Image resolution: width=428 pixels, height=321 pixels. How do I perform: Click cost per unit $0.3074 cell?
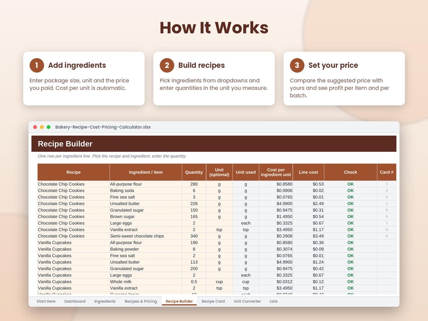click(275, 249)
